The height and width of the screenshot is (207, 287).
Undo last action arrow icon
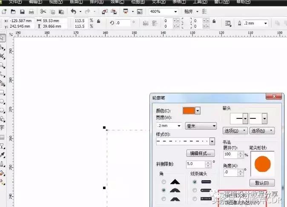[x=73, y=11]
